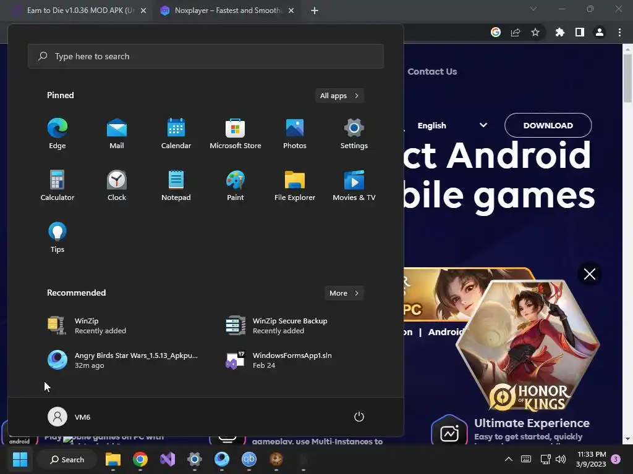The image size is (633, 474).
Task: Open Microsoft Store from pinned apps
Action: click(236, 134)
